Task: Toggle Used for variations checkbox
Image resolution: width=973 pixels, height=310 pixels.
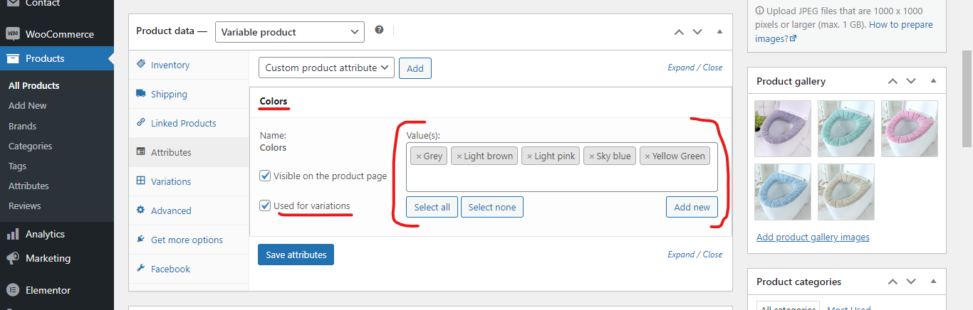Action: click(265, 205)
